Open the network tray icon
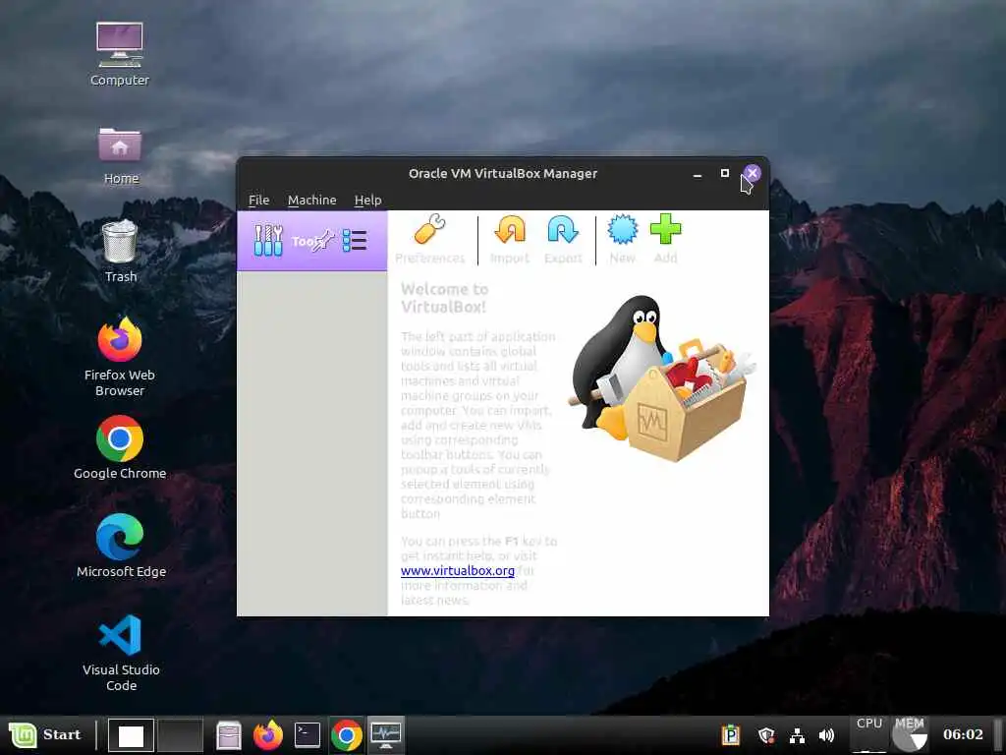 [797, 735]
